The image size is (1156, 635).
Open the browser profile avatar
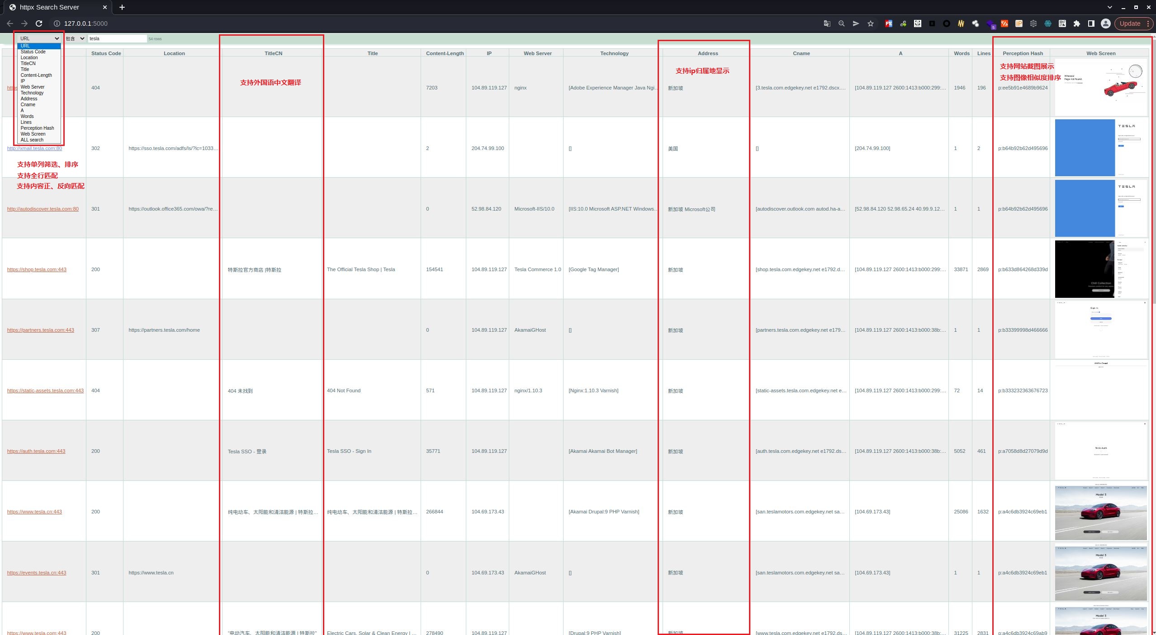[1105, 24]
